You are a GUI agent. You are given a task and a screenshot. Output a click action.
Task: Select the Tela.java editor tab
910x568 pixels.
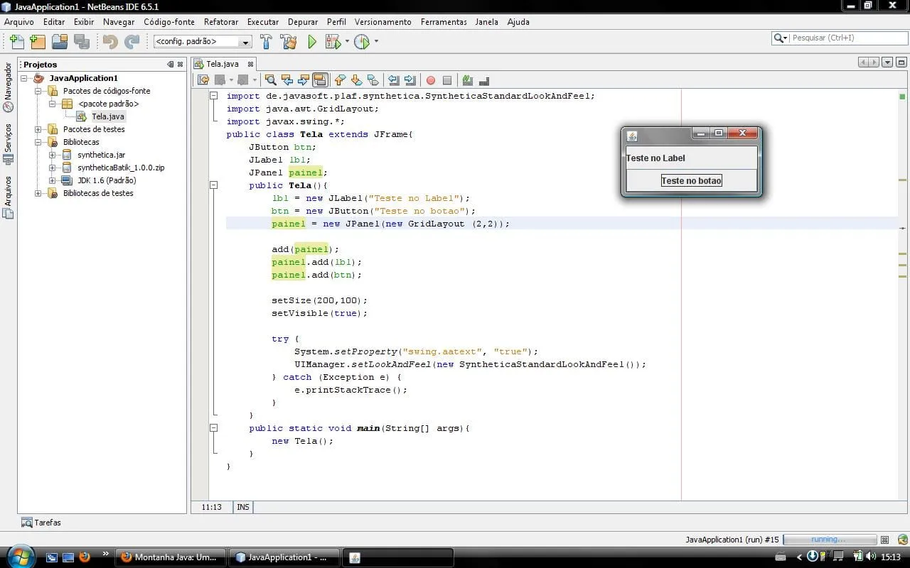(x=222, y=64)
